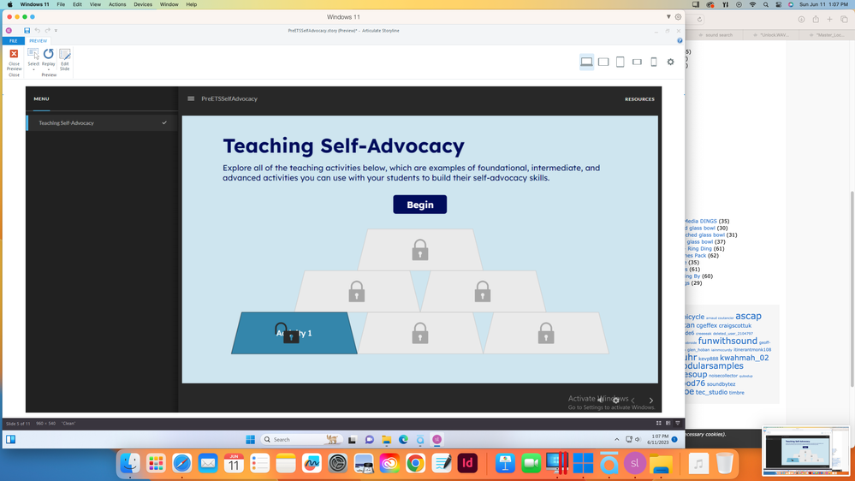Open the Windows taskbar clock and date
Screen dimensions: 855x481
point(660,440)
